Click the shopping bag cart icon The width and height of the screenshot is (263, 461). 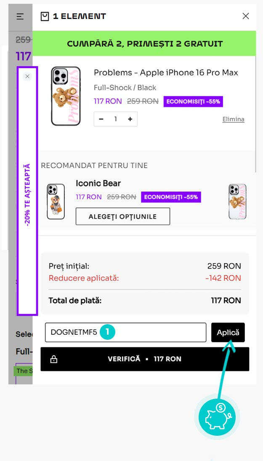click(x=45, y=16)
